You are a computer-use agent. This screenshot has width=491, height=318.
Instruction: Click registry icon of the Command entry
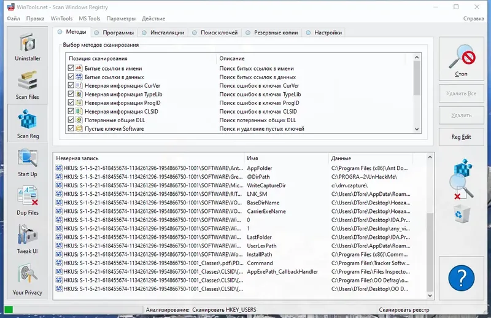(x=59, y=263)
